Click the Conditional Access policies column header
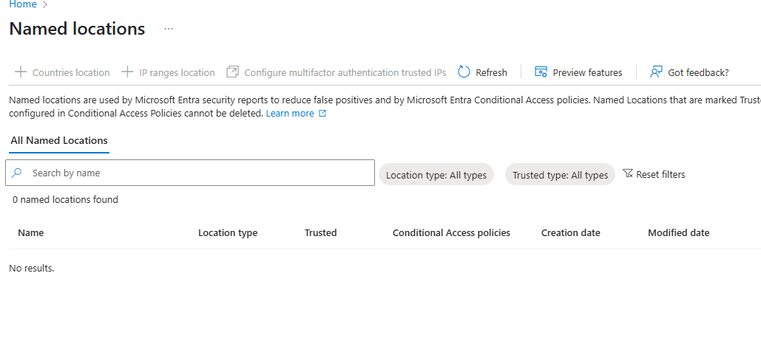This screenshot has height=363, width=761. point(451,233)
